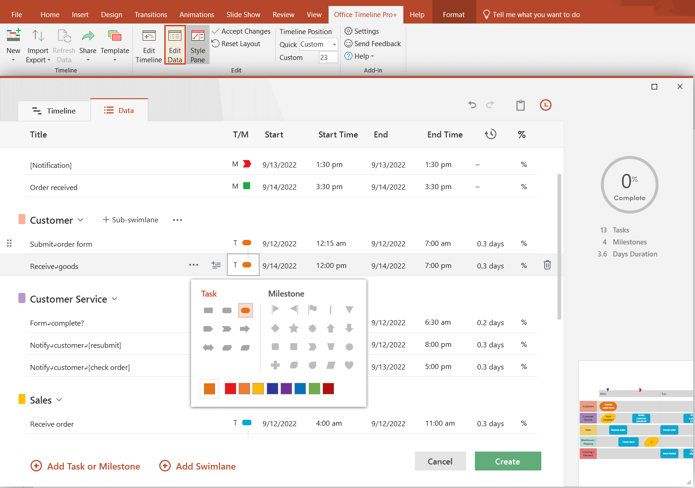Click the New timeline icon
The image size is (695, 488).
tap(13, 45)
